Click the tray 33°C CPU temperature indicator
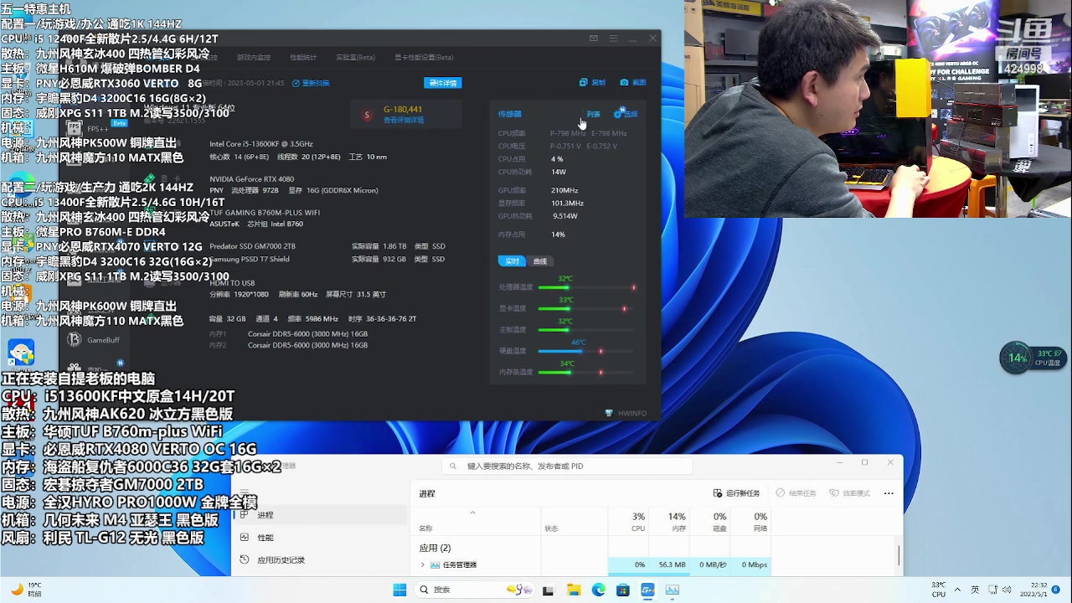The image size is (1072, 603). 939,590
